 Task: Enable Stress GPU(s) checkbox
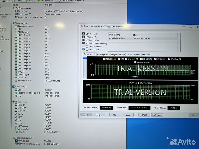pos(87,50)
